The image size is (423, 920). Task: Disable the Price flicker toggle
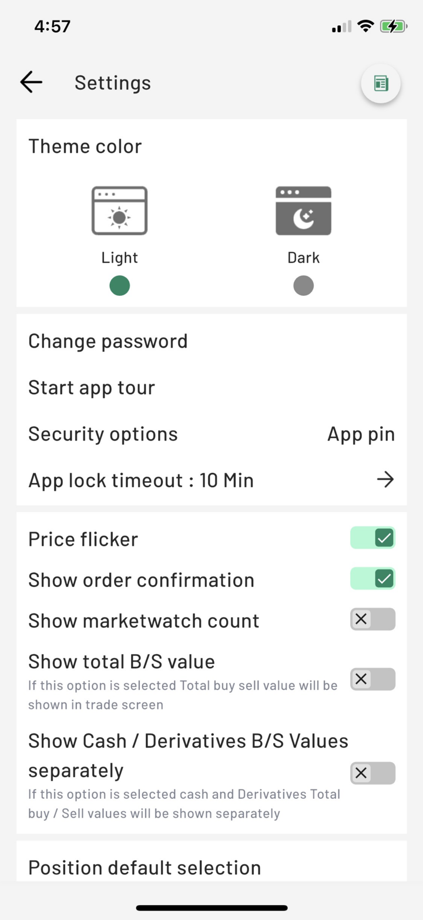[372, 538]
